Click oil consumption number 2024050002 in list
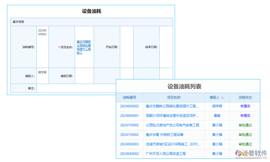 click(129, 106)
